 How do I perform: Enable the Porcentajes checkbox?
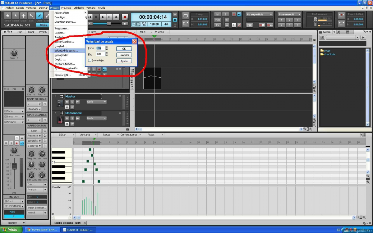(x=90, y=60)
